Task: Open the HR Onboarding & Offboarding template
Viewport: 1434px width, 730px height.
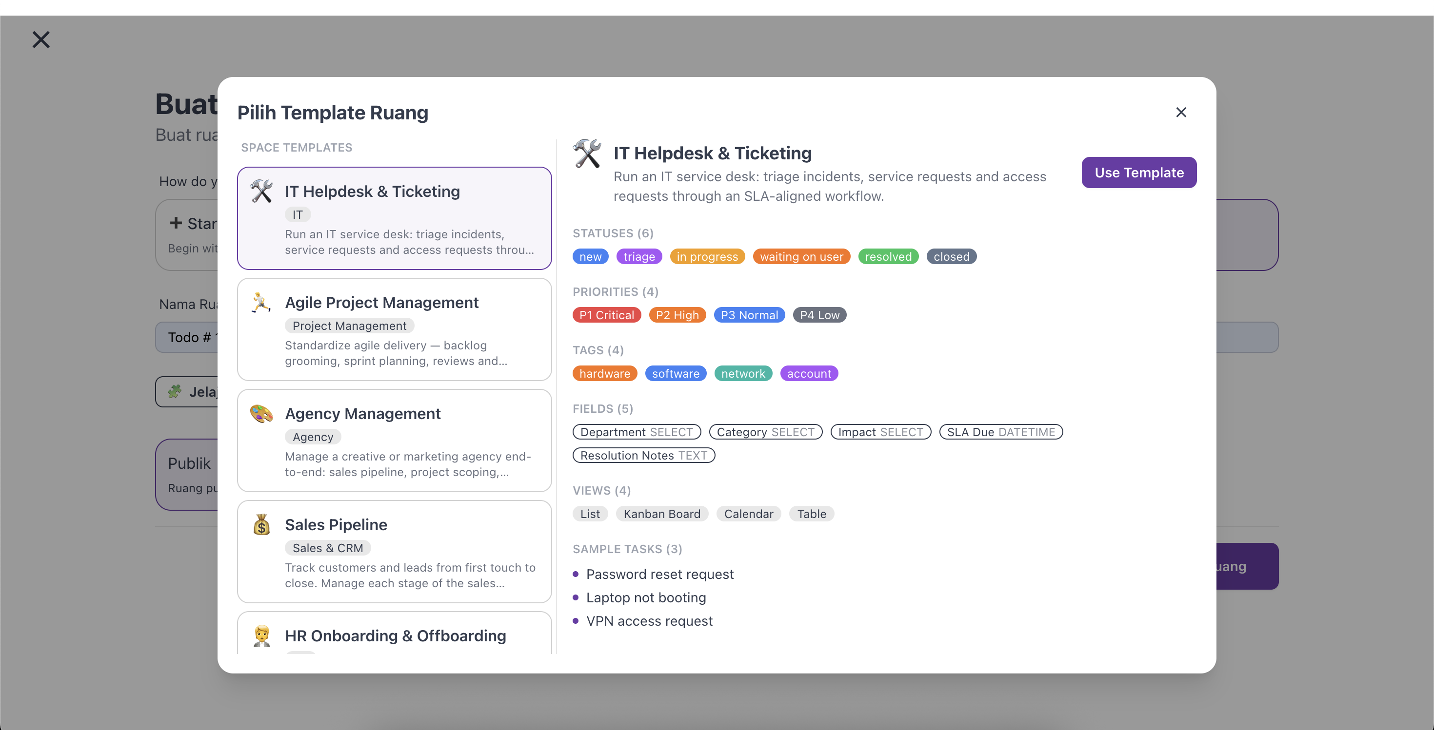Action: [394, 633]
